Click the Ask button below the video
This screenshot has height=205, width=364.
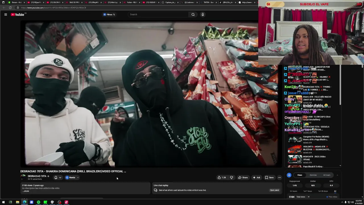(x=257, y=178)
